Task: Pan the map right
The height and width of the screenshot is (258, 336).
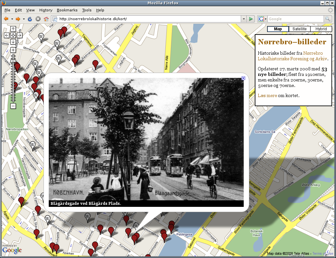Action: tap(19, 35)
